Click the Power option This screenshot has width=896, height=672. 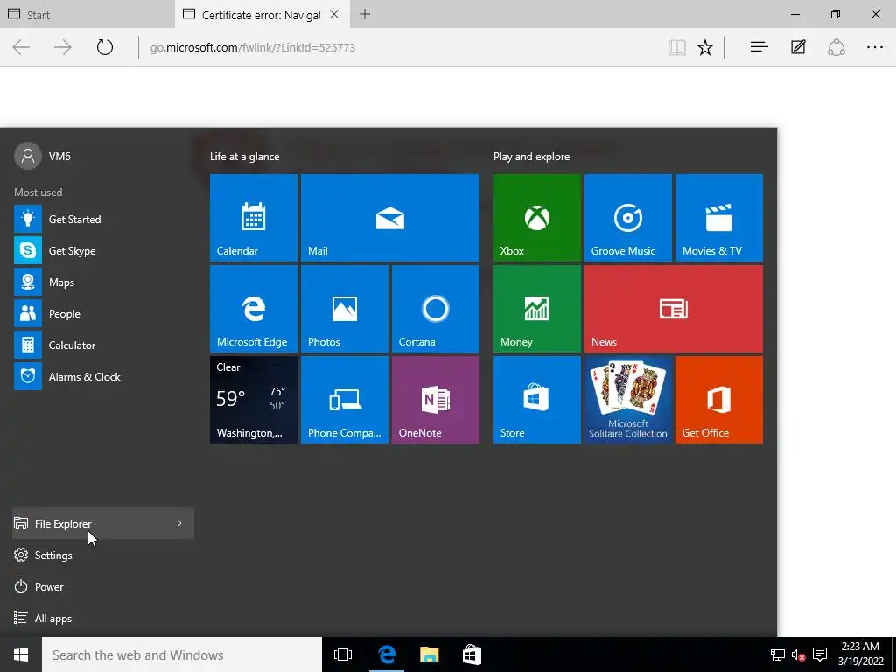click(103, 587)
